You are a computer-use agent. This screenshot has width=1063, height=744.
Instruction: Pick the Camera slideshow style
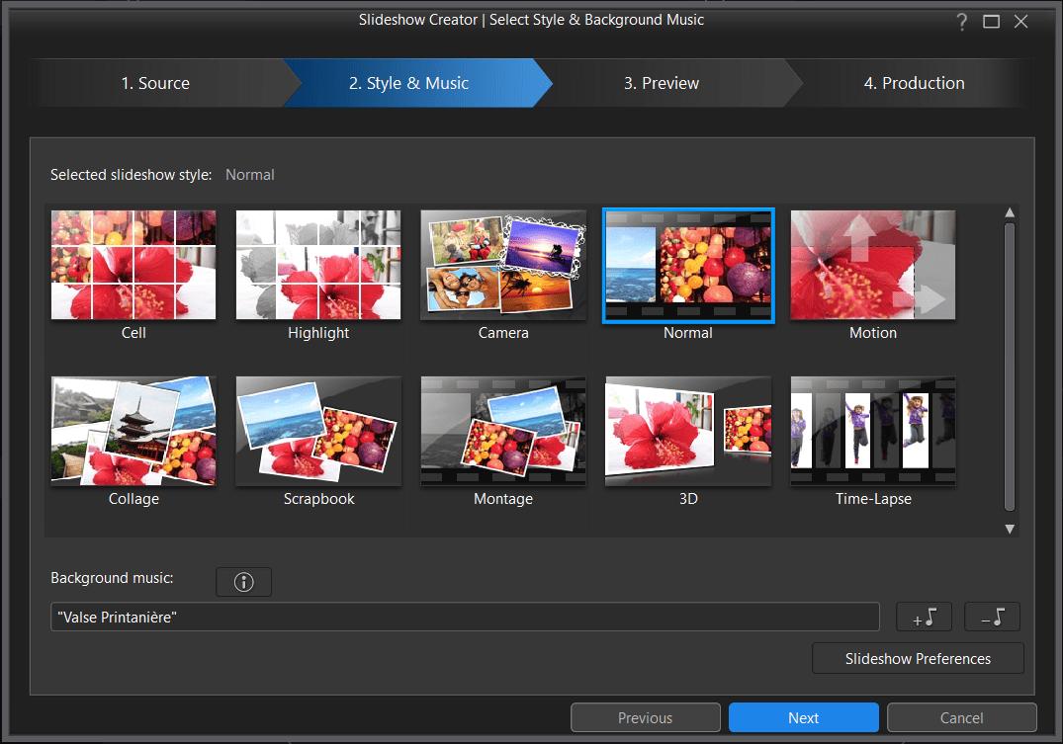tap(503, 264)
